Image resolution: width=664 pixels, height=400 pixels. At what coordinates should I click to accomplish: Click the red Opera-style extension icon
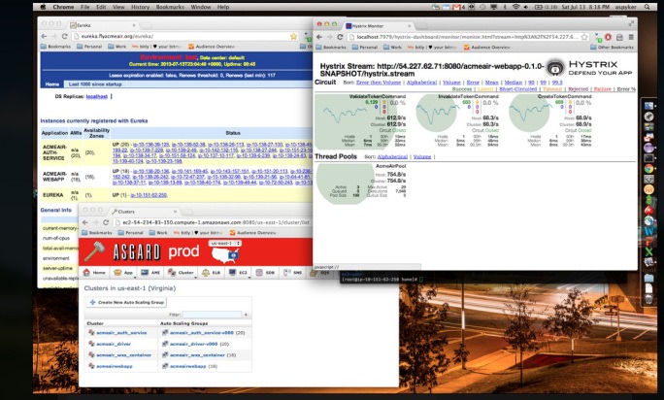tap(608, 37)
